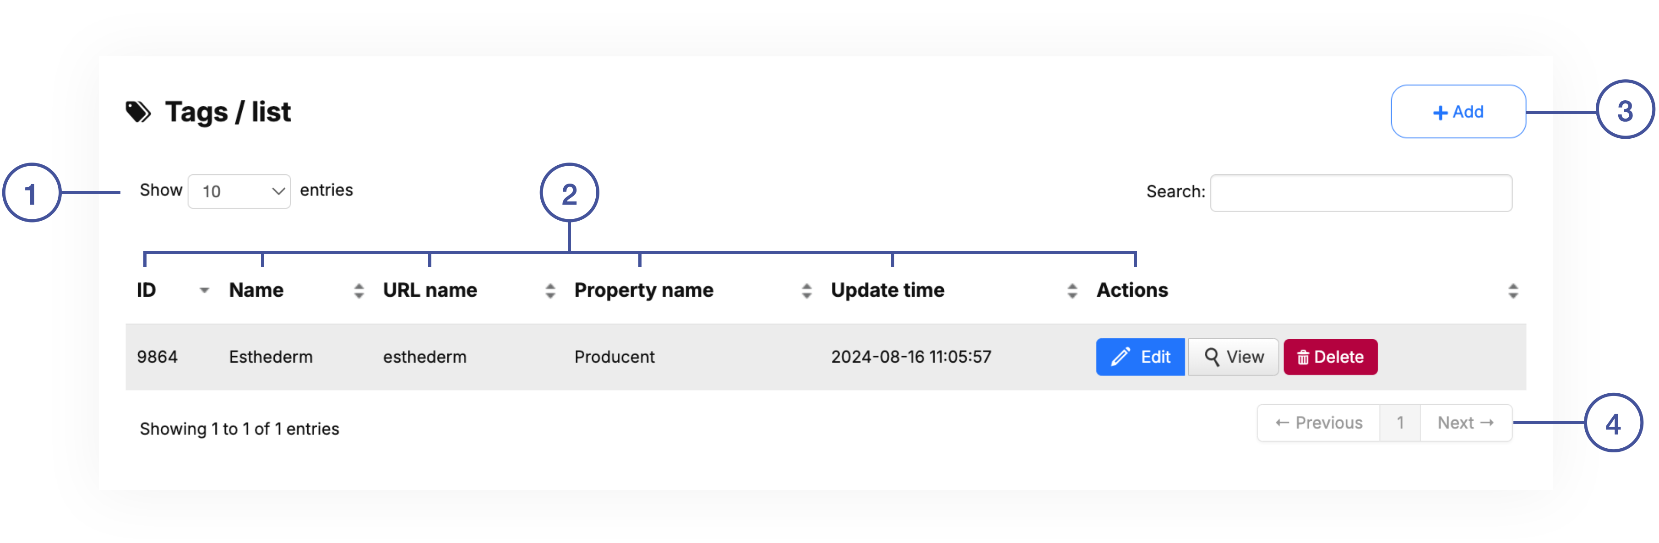
Task: Click the Name column header text
Action: pyautogui.click(x=256, y=291)
